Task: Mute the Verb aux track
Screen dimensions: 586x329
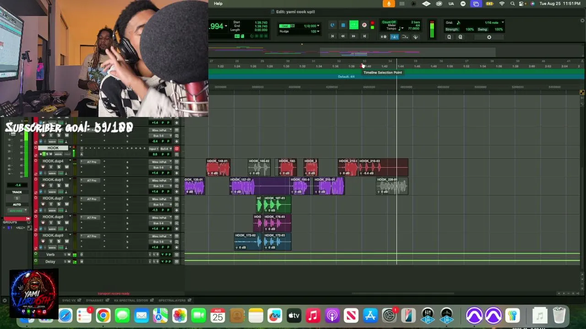Action: 69,255
